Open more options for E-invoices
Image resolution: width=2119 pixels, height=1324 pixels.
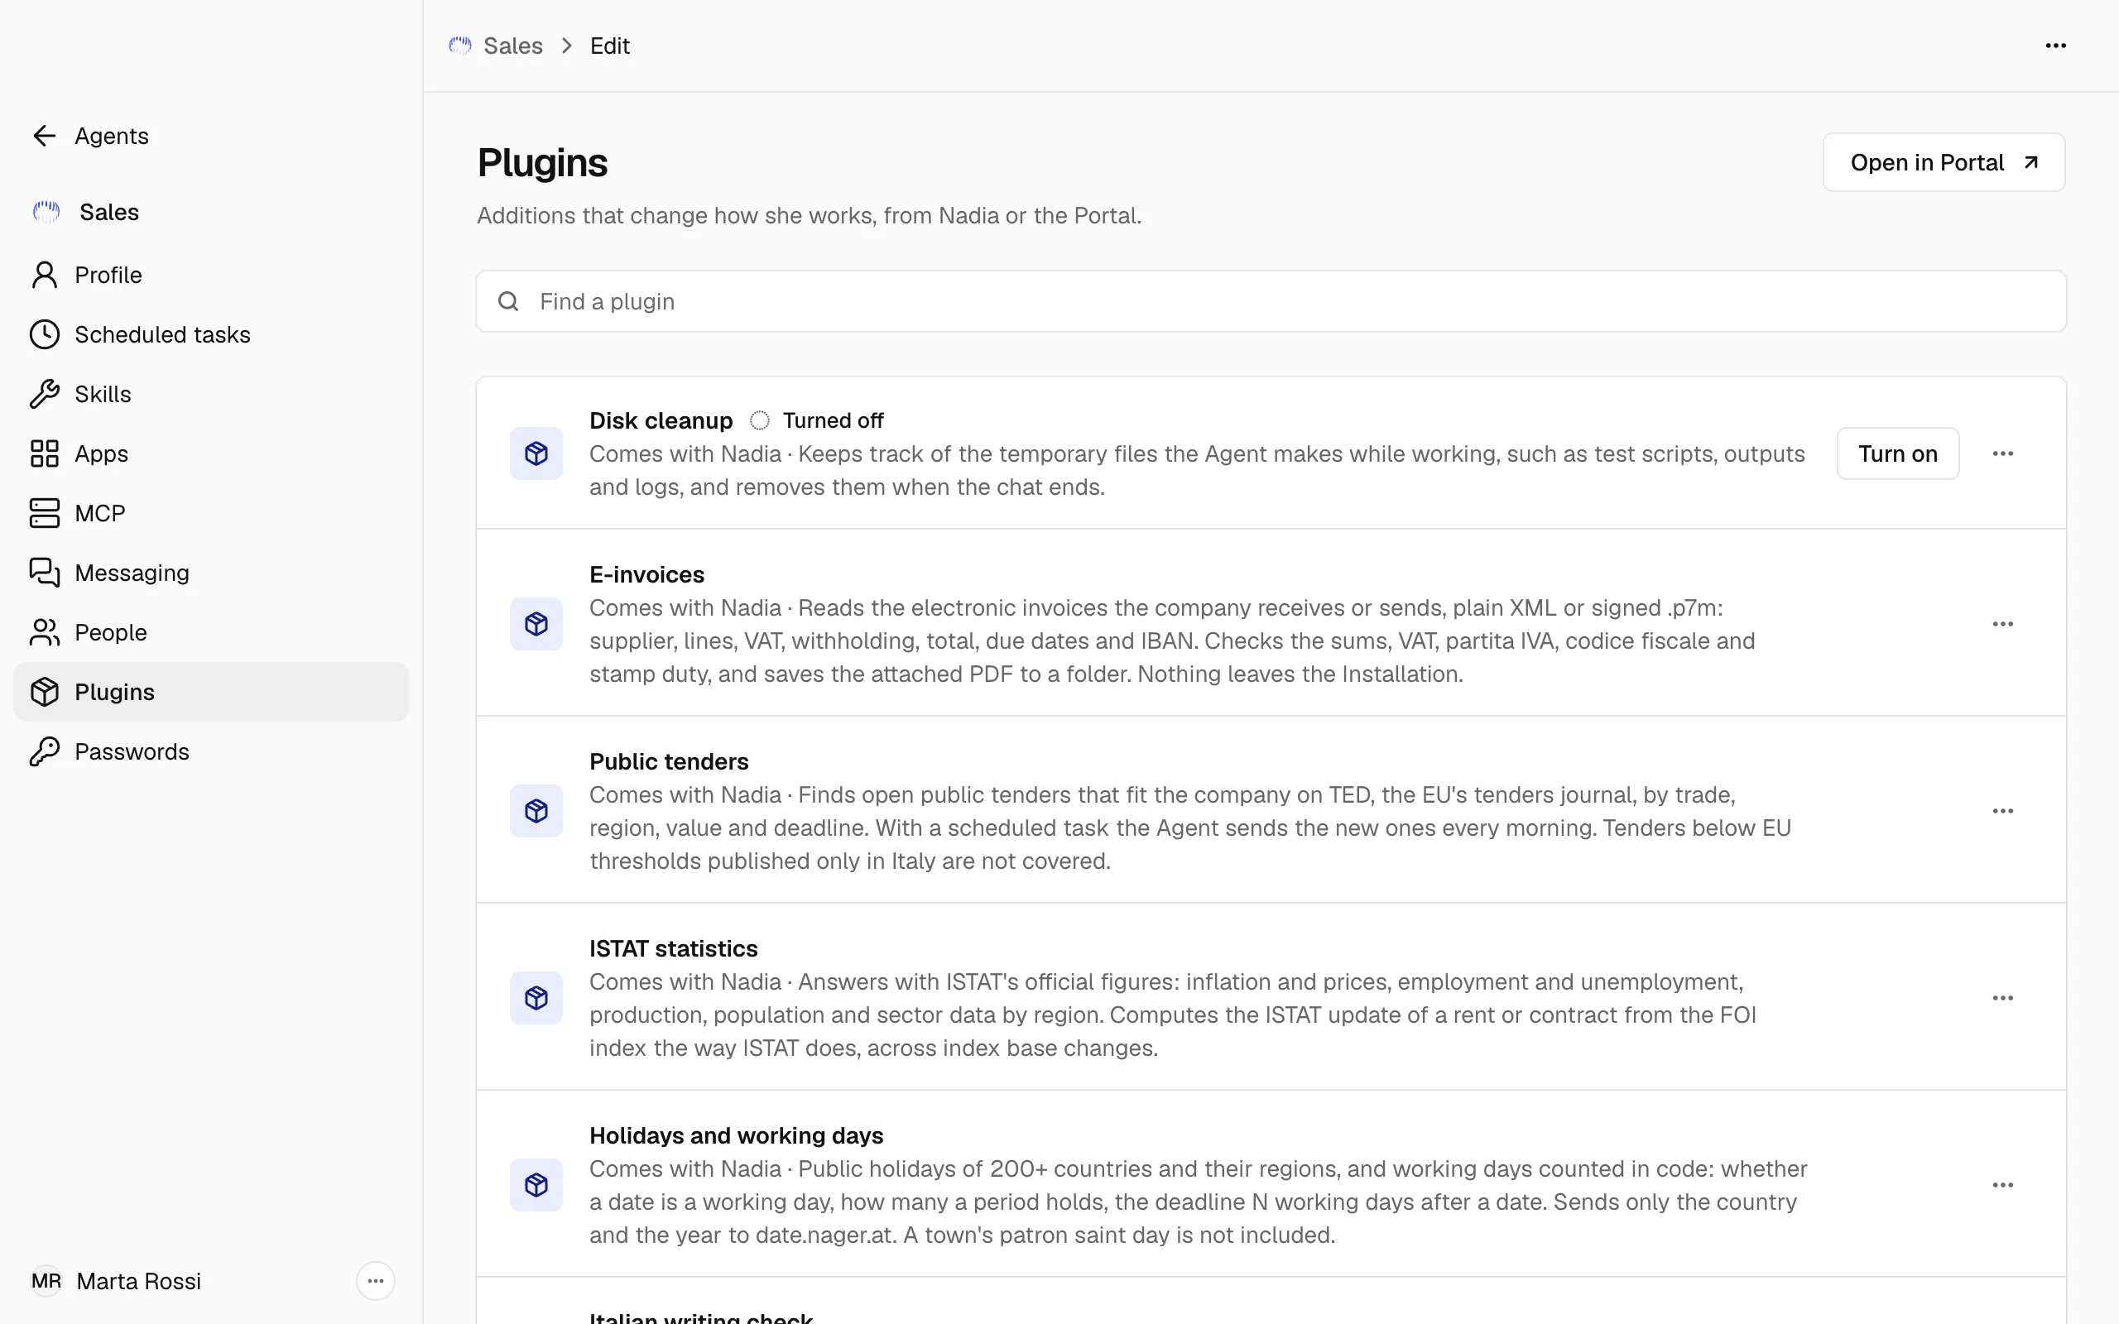(x=2002, y=623)
